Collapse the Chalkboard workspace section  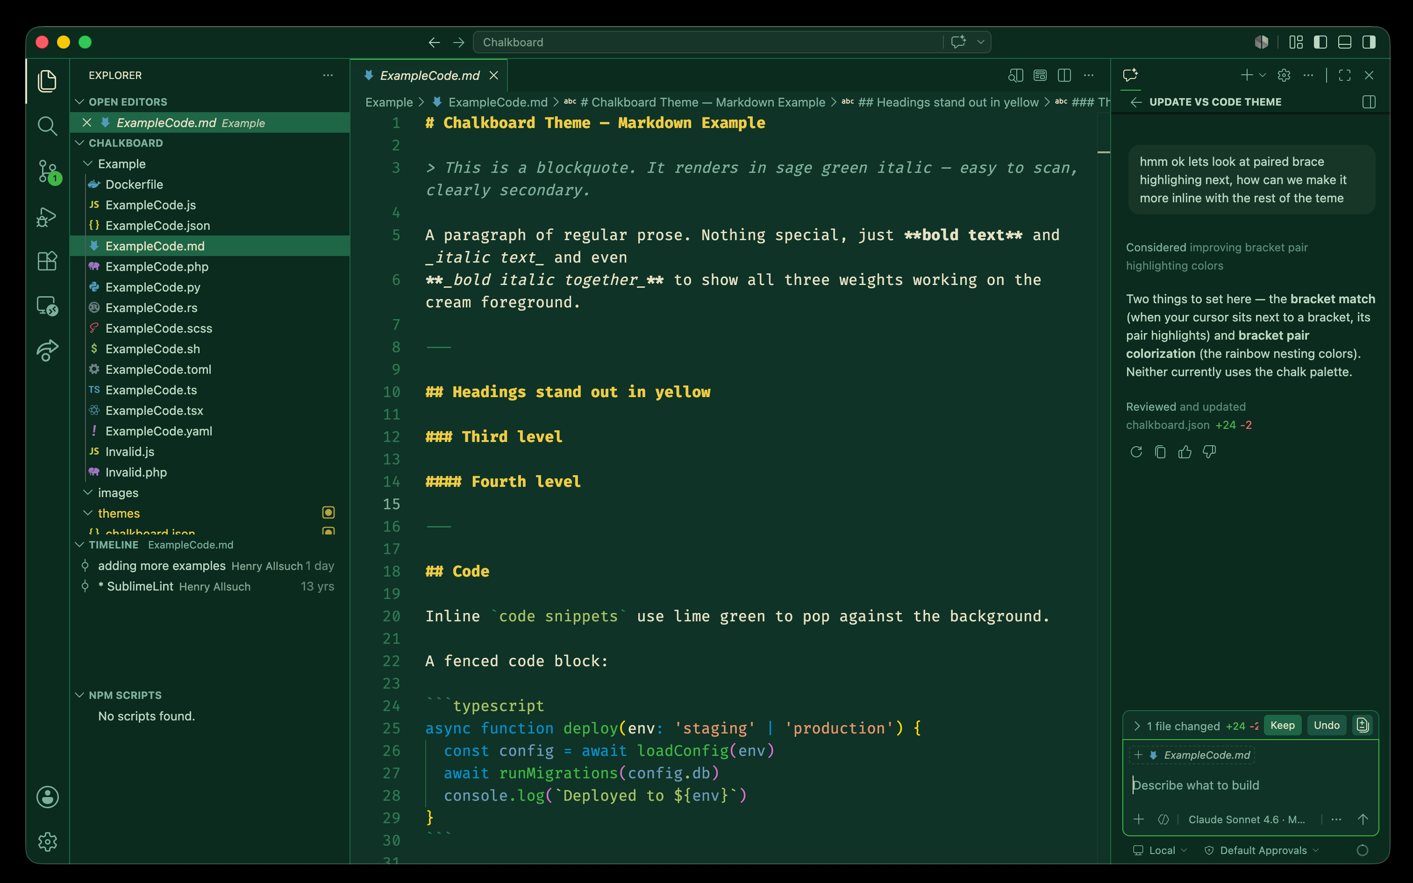[x=80, y=143]
